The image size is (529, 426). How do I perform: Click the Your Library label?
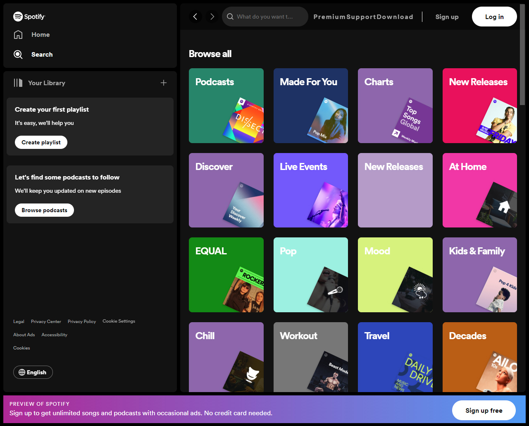[47, 83]
